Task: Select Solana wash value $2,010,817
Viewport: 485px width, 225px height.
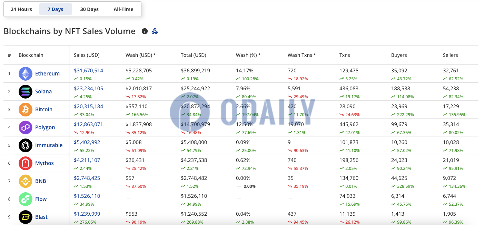Action: [139, 89]
